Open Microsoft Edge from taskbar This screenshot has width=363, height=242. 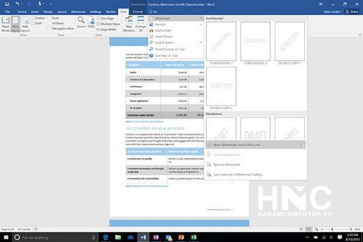[x=105, y=237]
